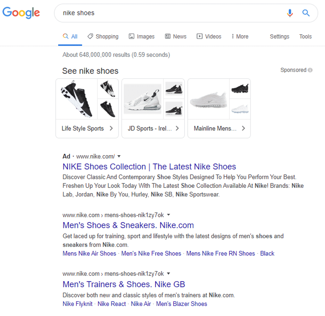Screen dimensions: 325x316
Task: Go to the Videos tab
Action: click(x=209, y=37)
